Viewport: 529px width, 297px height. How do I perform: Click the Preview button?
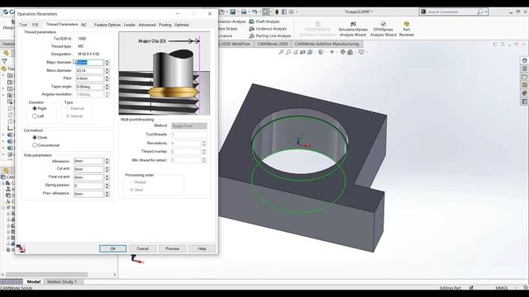173,248
